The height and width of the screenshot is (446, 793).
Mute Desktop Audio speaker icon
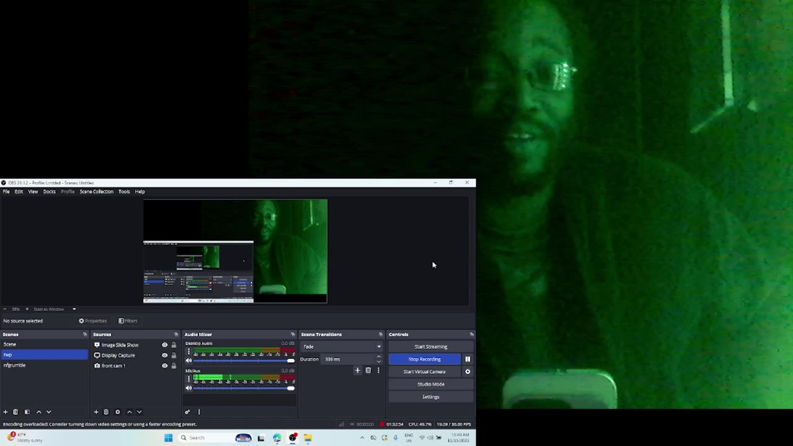point(189,361)
